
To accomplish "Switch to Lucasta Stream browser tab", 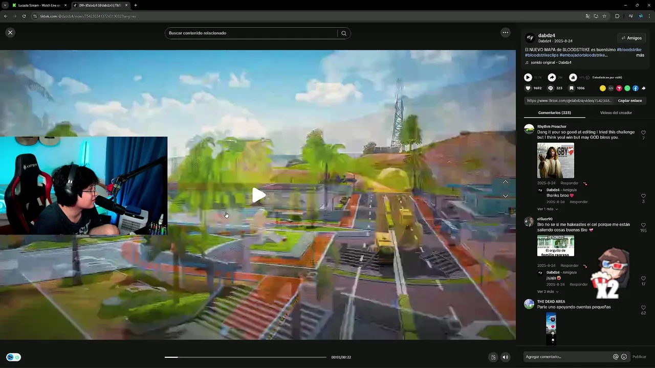I will point(39,5).
